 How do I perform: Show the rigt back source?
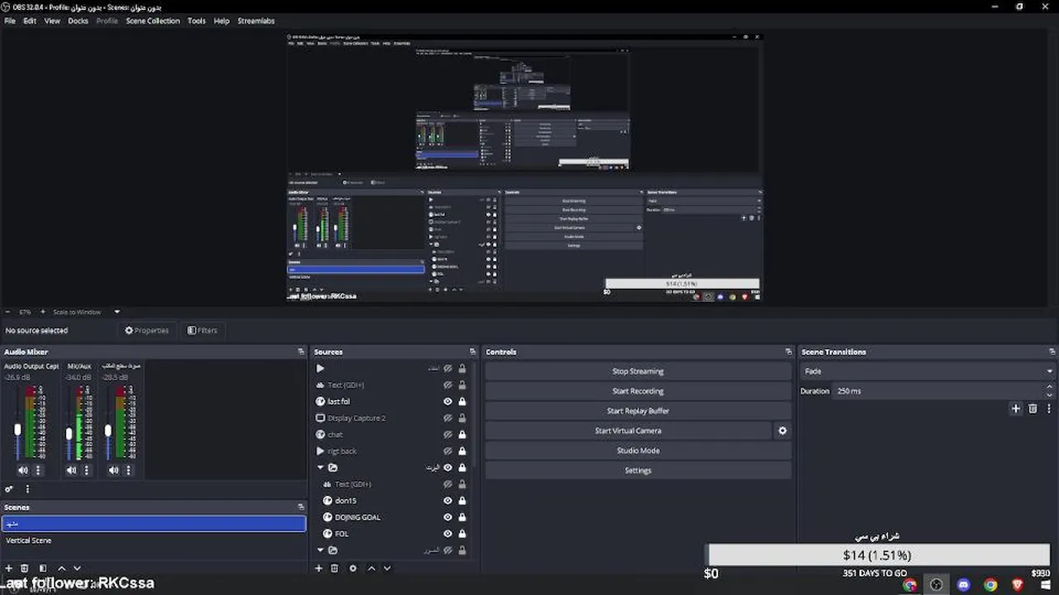(448, 451)
